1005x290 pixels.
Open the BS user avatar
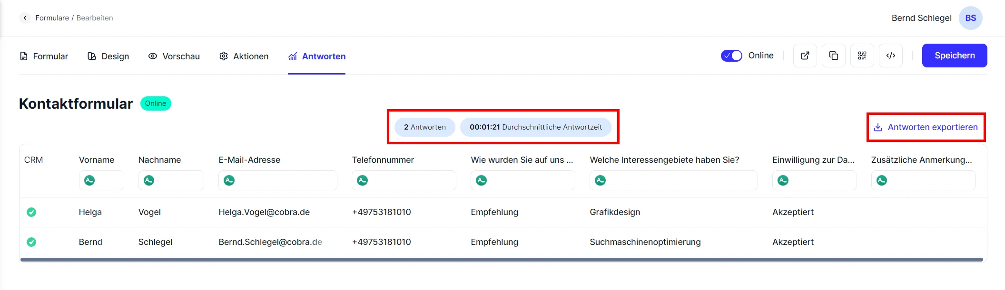[x=971, y=18]
